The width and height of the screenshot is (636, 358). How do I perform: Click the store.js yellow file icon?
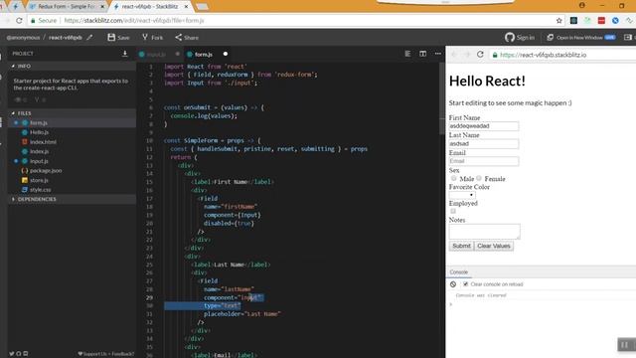(24, 180)
